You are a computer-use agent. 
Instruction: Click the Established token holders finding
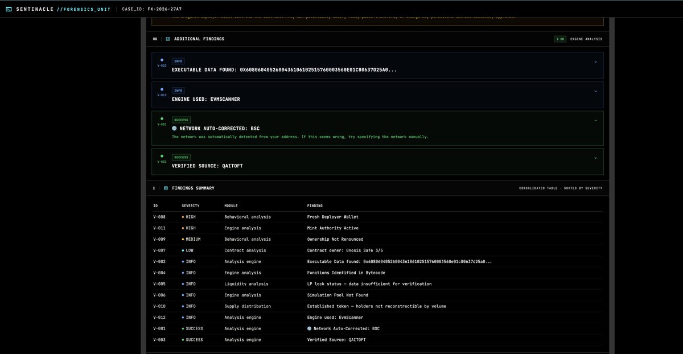pos(376,306)
